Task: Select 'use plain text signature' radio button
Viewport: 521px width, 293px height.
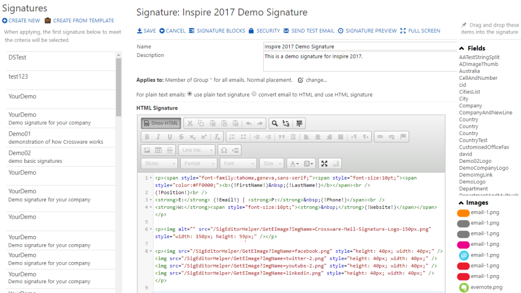Action: (189, 94)
